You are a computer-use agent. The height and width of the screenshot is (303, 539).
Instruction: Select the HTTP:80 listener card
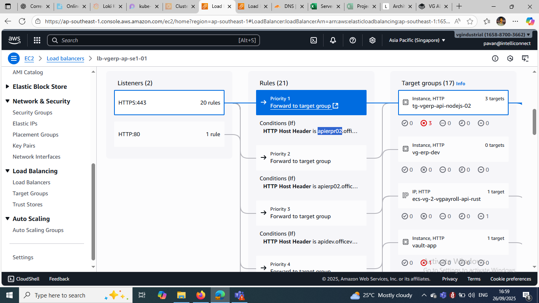pos(169,134)
